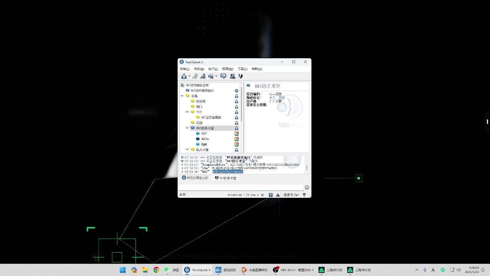Select user Cpt in channel tree
490x276 pixels.
(x=204, y=144)
